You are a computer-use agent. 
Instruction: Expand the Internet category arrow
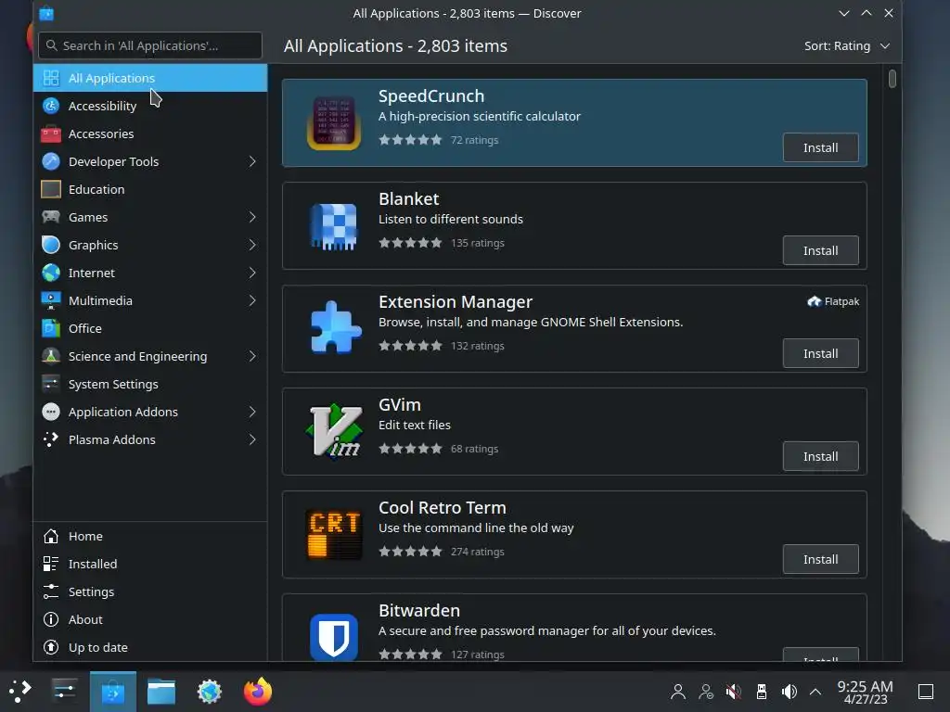[x=252, y=273]
